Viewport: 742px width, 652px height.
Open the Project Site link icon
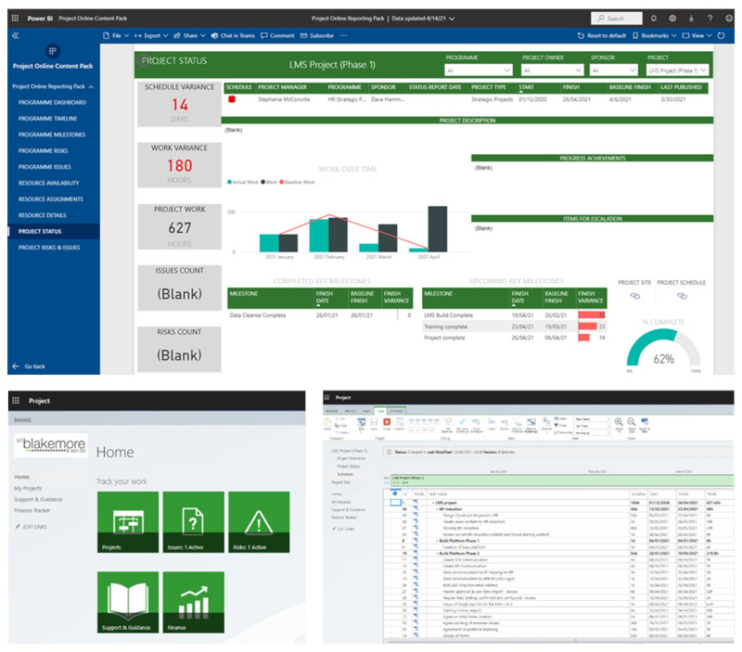click(x=635, y=296)
